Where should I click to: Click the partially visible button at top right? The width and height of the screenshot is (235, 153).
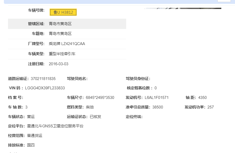[224, 1]
